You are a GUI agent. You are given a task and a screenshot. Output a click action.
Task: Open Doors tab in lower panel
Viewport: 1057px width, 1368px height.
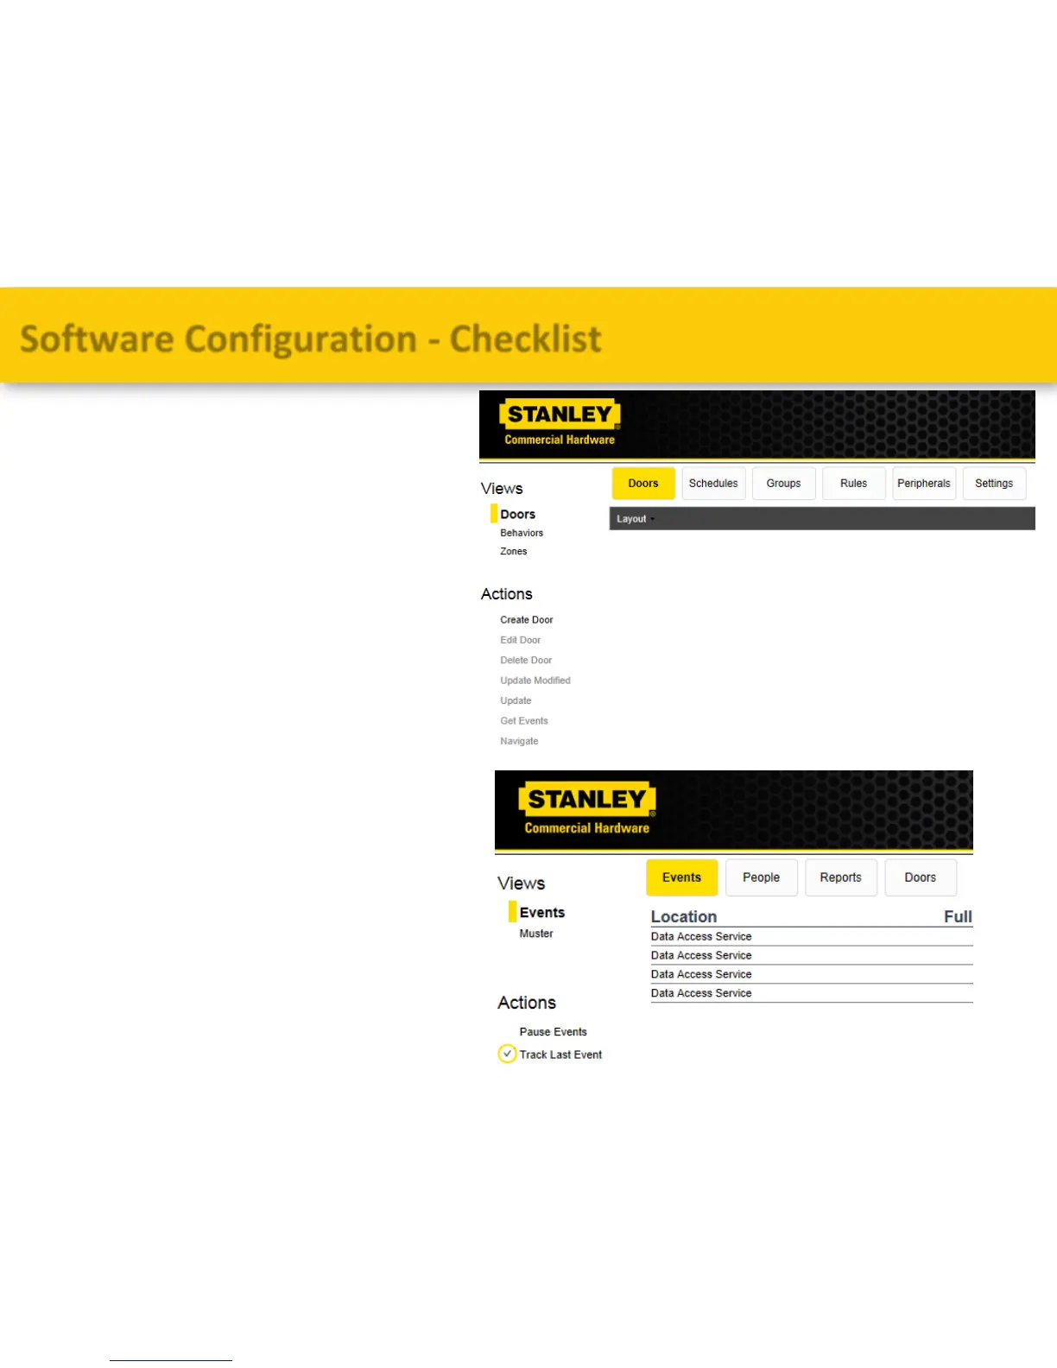pyautogui.click(x=921, y=877)
